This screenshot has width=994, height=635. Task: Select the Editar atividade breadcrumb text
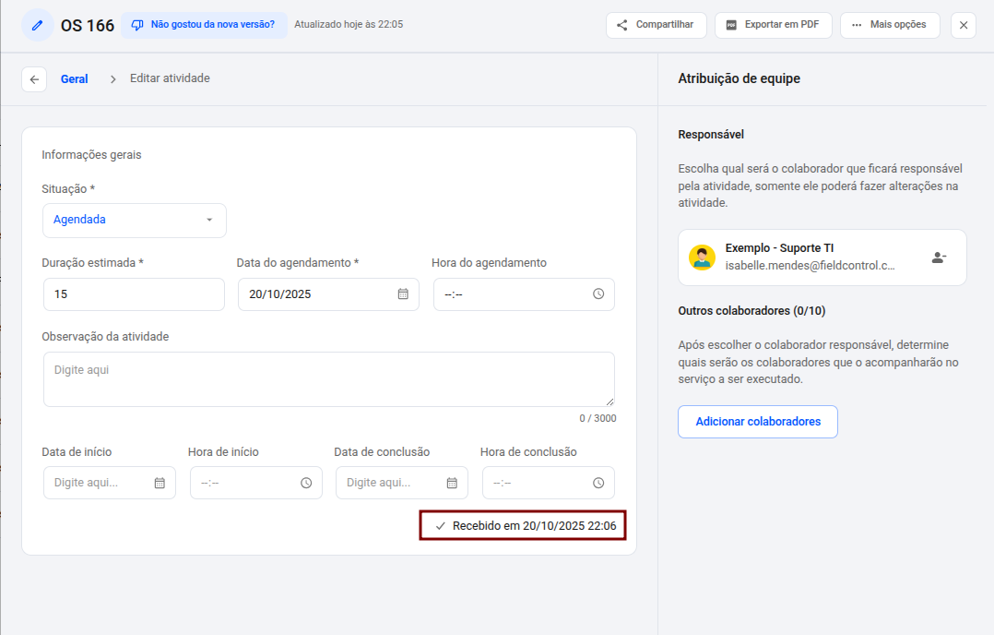point(170,78)
